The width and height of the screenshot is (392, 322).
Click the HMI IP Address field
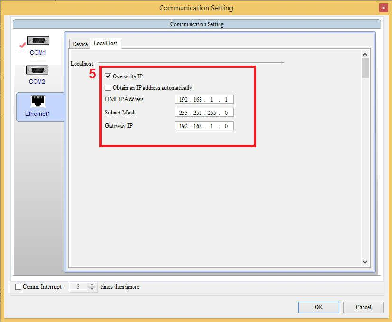204,99
